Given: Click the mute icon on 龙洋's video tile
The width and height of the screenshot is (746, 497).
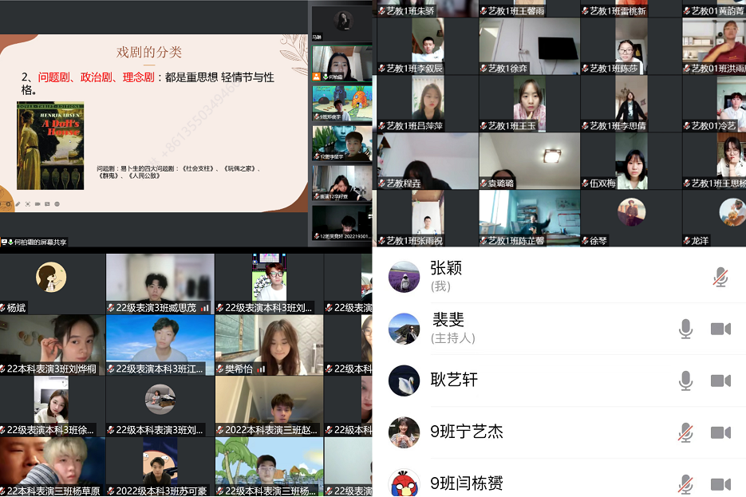Looking at the screenshot, I should point(685,240).
